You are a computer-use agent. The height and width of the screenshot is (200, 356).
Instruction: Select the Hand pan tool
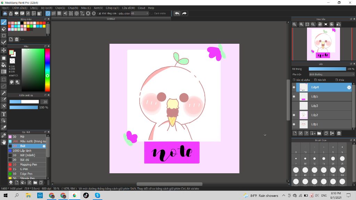click(x=3, y=142)
